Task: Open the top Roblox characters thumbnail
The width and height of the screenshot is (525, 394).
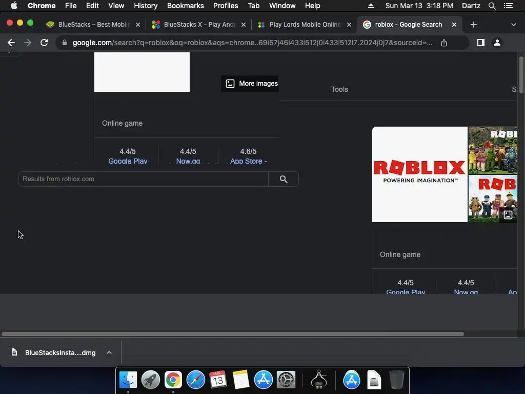Action: (x=493, y=150)
